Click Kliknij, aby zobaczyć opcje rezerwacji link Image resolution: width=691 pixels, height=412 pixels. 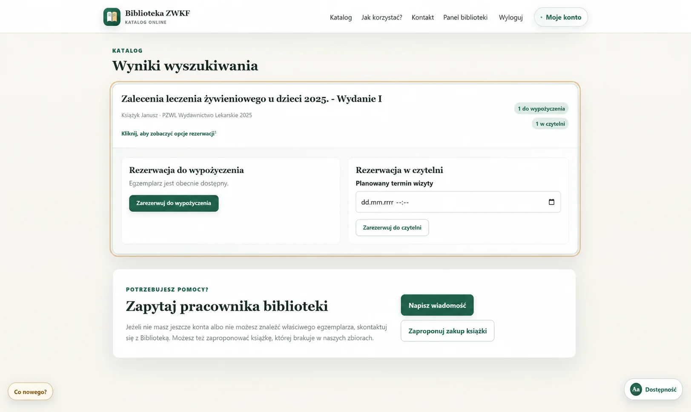[x=169, y=134]
